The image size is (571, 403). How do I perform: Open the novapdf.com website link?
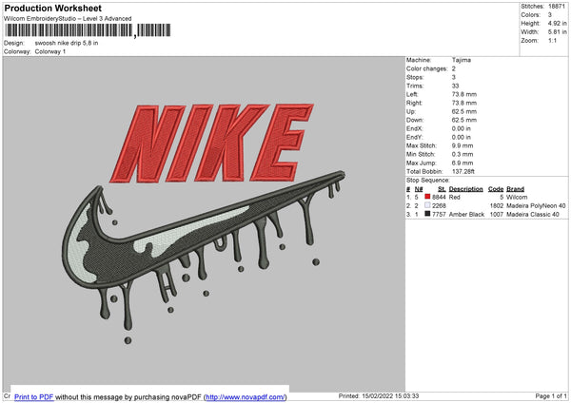(x=246, y=396)
